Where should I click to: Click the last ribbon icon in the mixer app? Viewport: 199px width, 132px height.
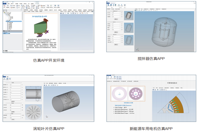click(125, 5)
